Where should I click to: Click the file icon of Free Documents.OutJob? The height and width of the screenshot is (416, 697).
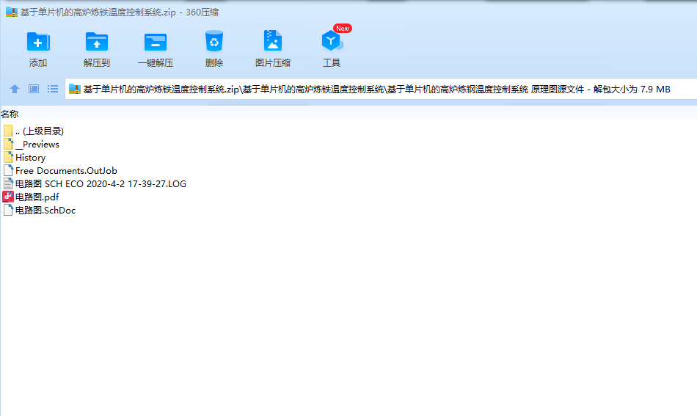coord(8,170)
